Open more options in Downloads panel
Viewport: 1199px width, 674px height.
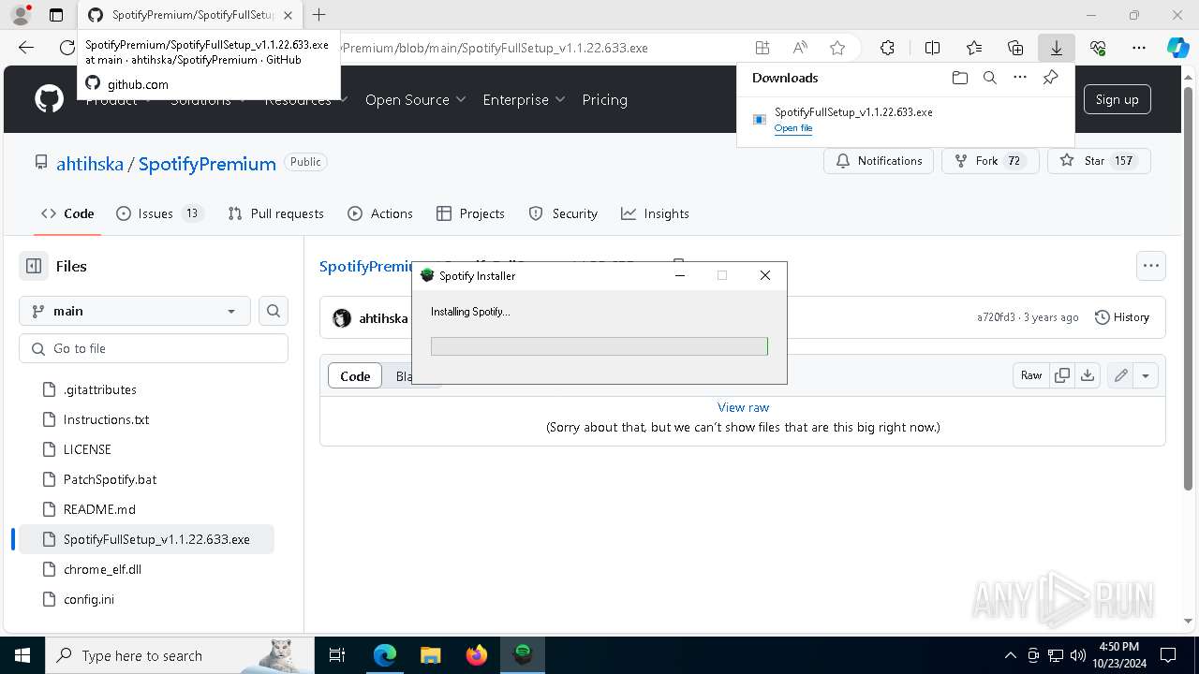point(1020,78)
